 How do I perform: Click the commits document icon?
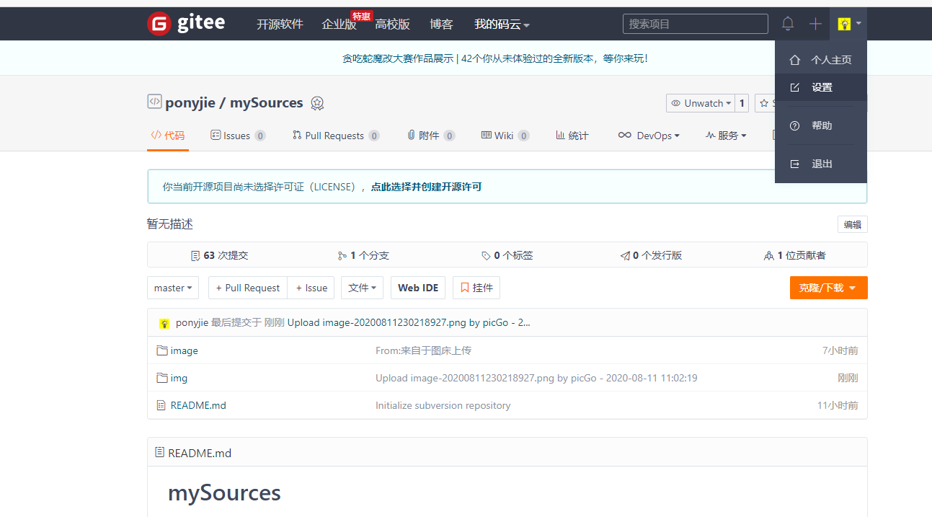[195, 256]
